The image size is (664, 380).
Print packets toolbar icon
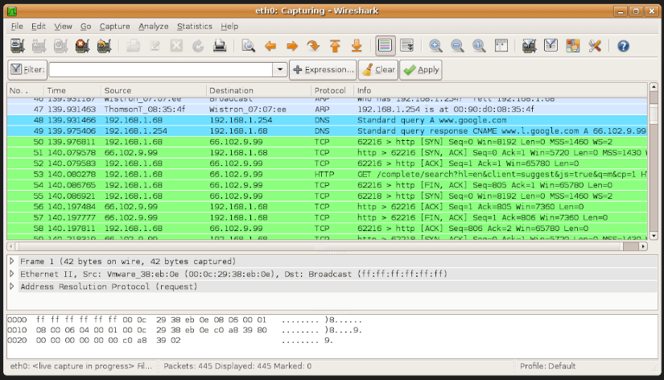click(220, 46)
